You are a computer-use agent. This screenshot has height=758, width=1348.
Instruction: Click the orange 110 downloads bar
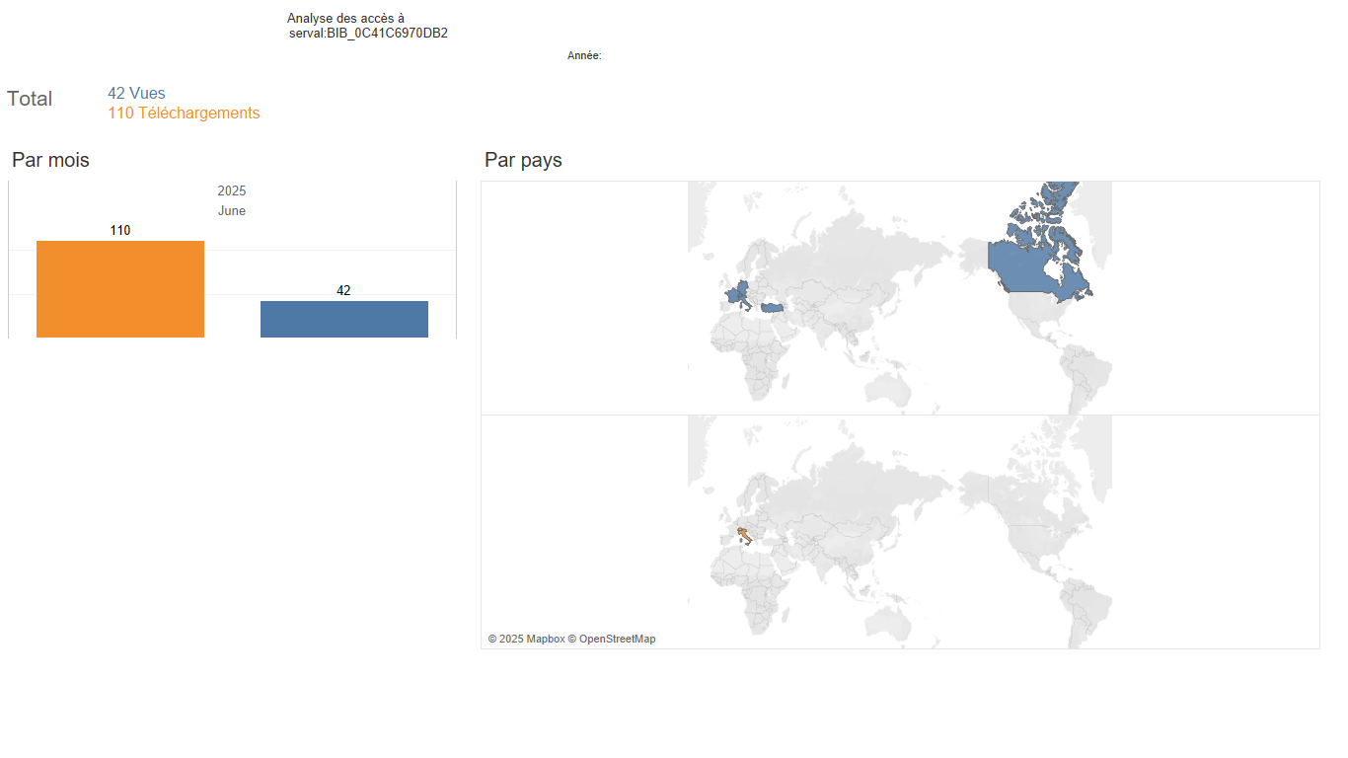tap(120, 289)
